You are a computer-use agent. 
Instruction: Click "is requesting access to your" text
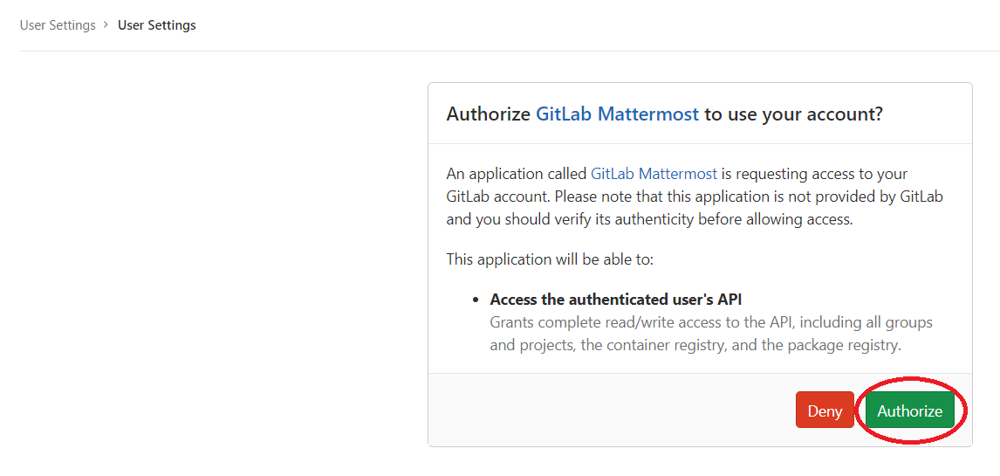coord(815,174)
